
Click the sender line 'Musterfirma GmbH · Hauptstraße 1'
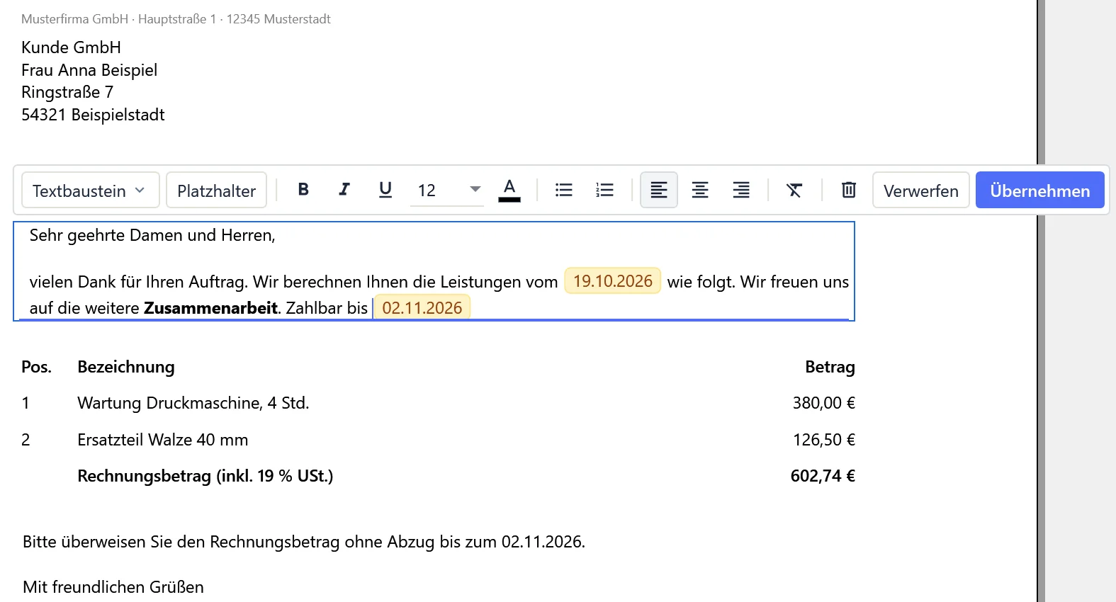(x=118, y=19)
